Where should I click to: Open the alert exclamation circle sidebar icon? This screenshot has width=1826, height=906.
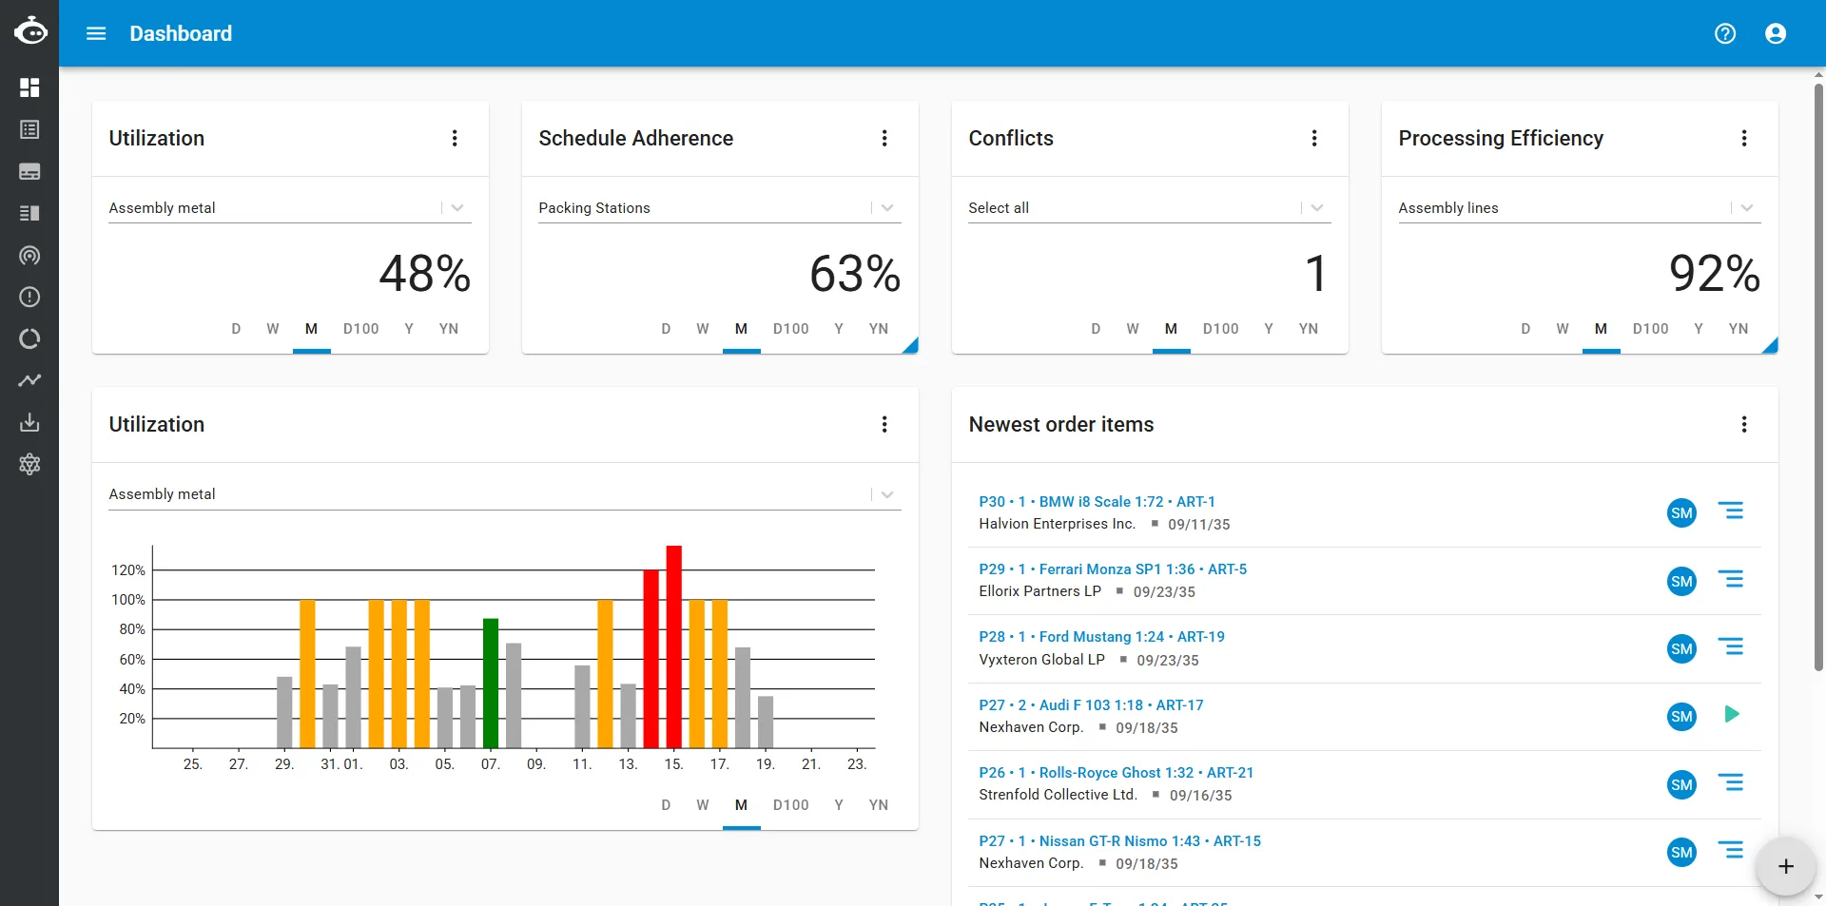(x=29, y=297)
